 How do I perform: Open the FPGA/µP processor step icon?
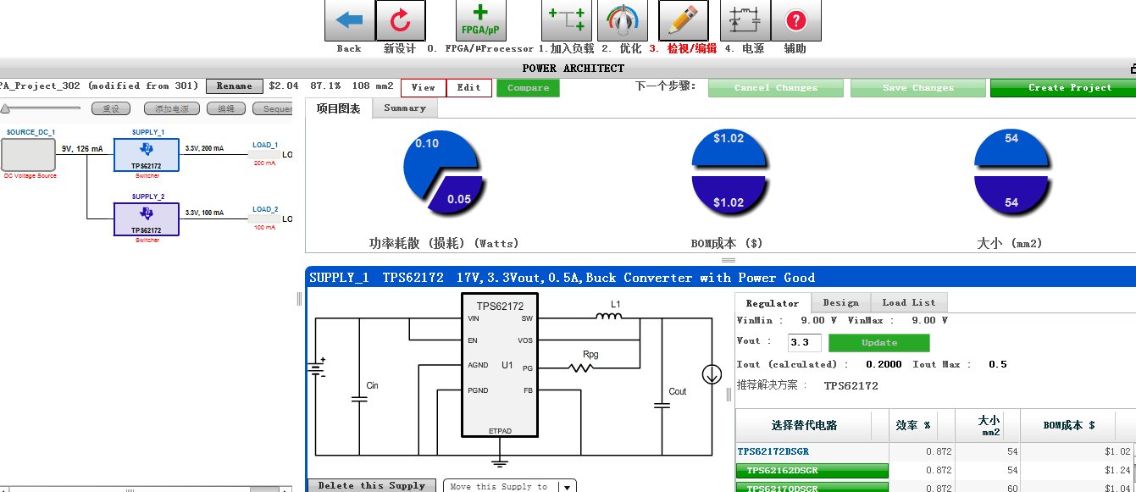click(480, 20)
